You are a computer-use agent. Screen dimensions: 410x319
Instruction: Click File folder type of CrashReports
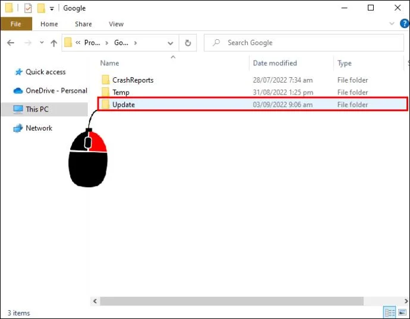click(x=352, y=80)
